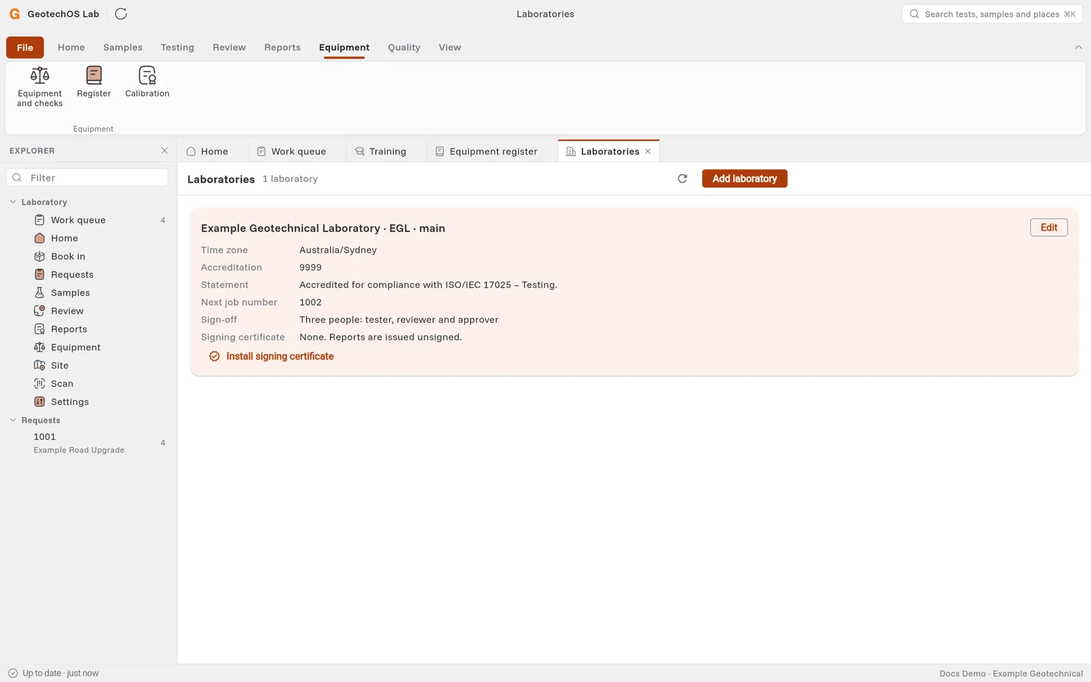
Task: Click the sync spinner beside GeotechOS Lab
Action: [121, 14]
